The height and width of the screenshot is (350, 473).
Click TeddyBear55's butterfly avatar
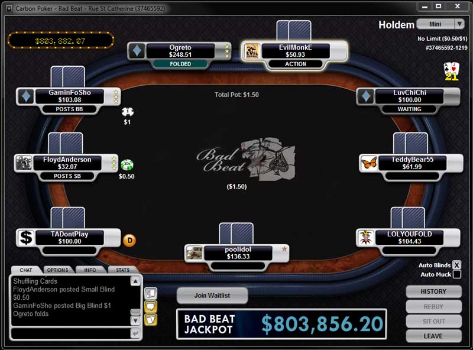point(369,163)
